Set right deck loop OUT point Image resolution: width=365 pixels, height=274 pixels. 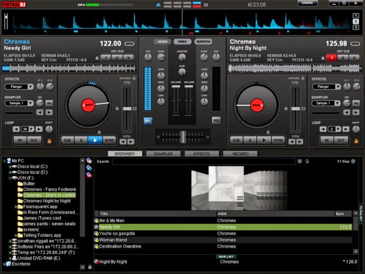(341, 140)
